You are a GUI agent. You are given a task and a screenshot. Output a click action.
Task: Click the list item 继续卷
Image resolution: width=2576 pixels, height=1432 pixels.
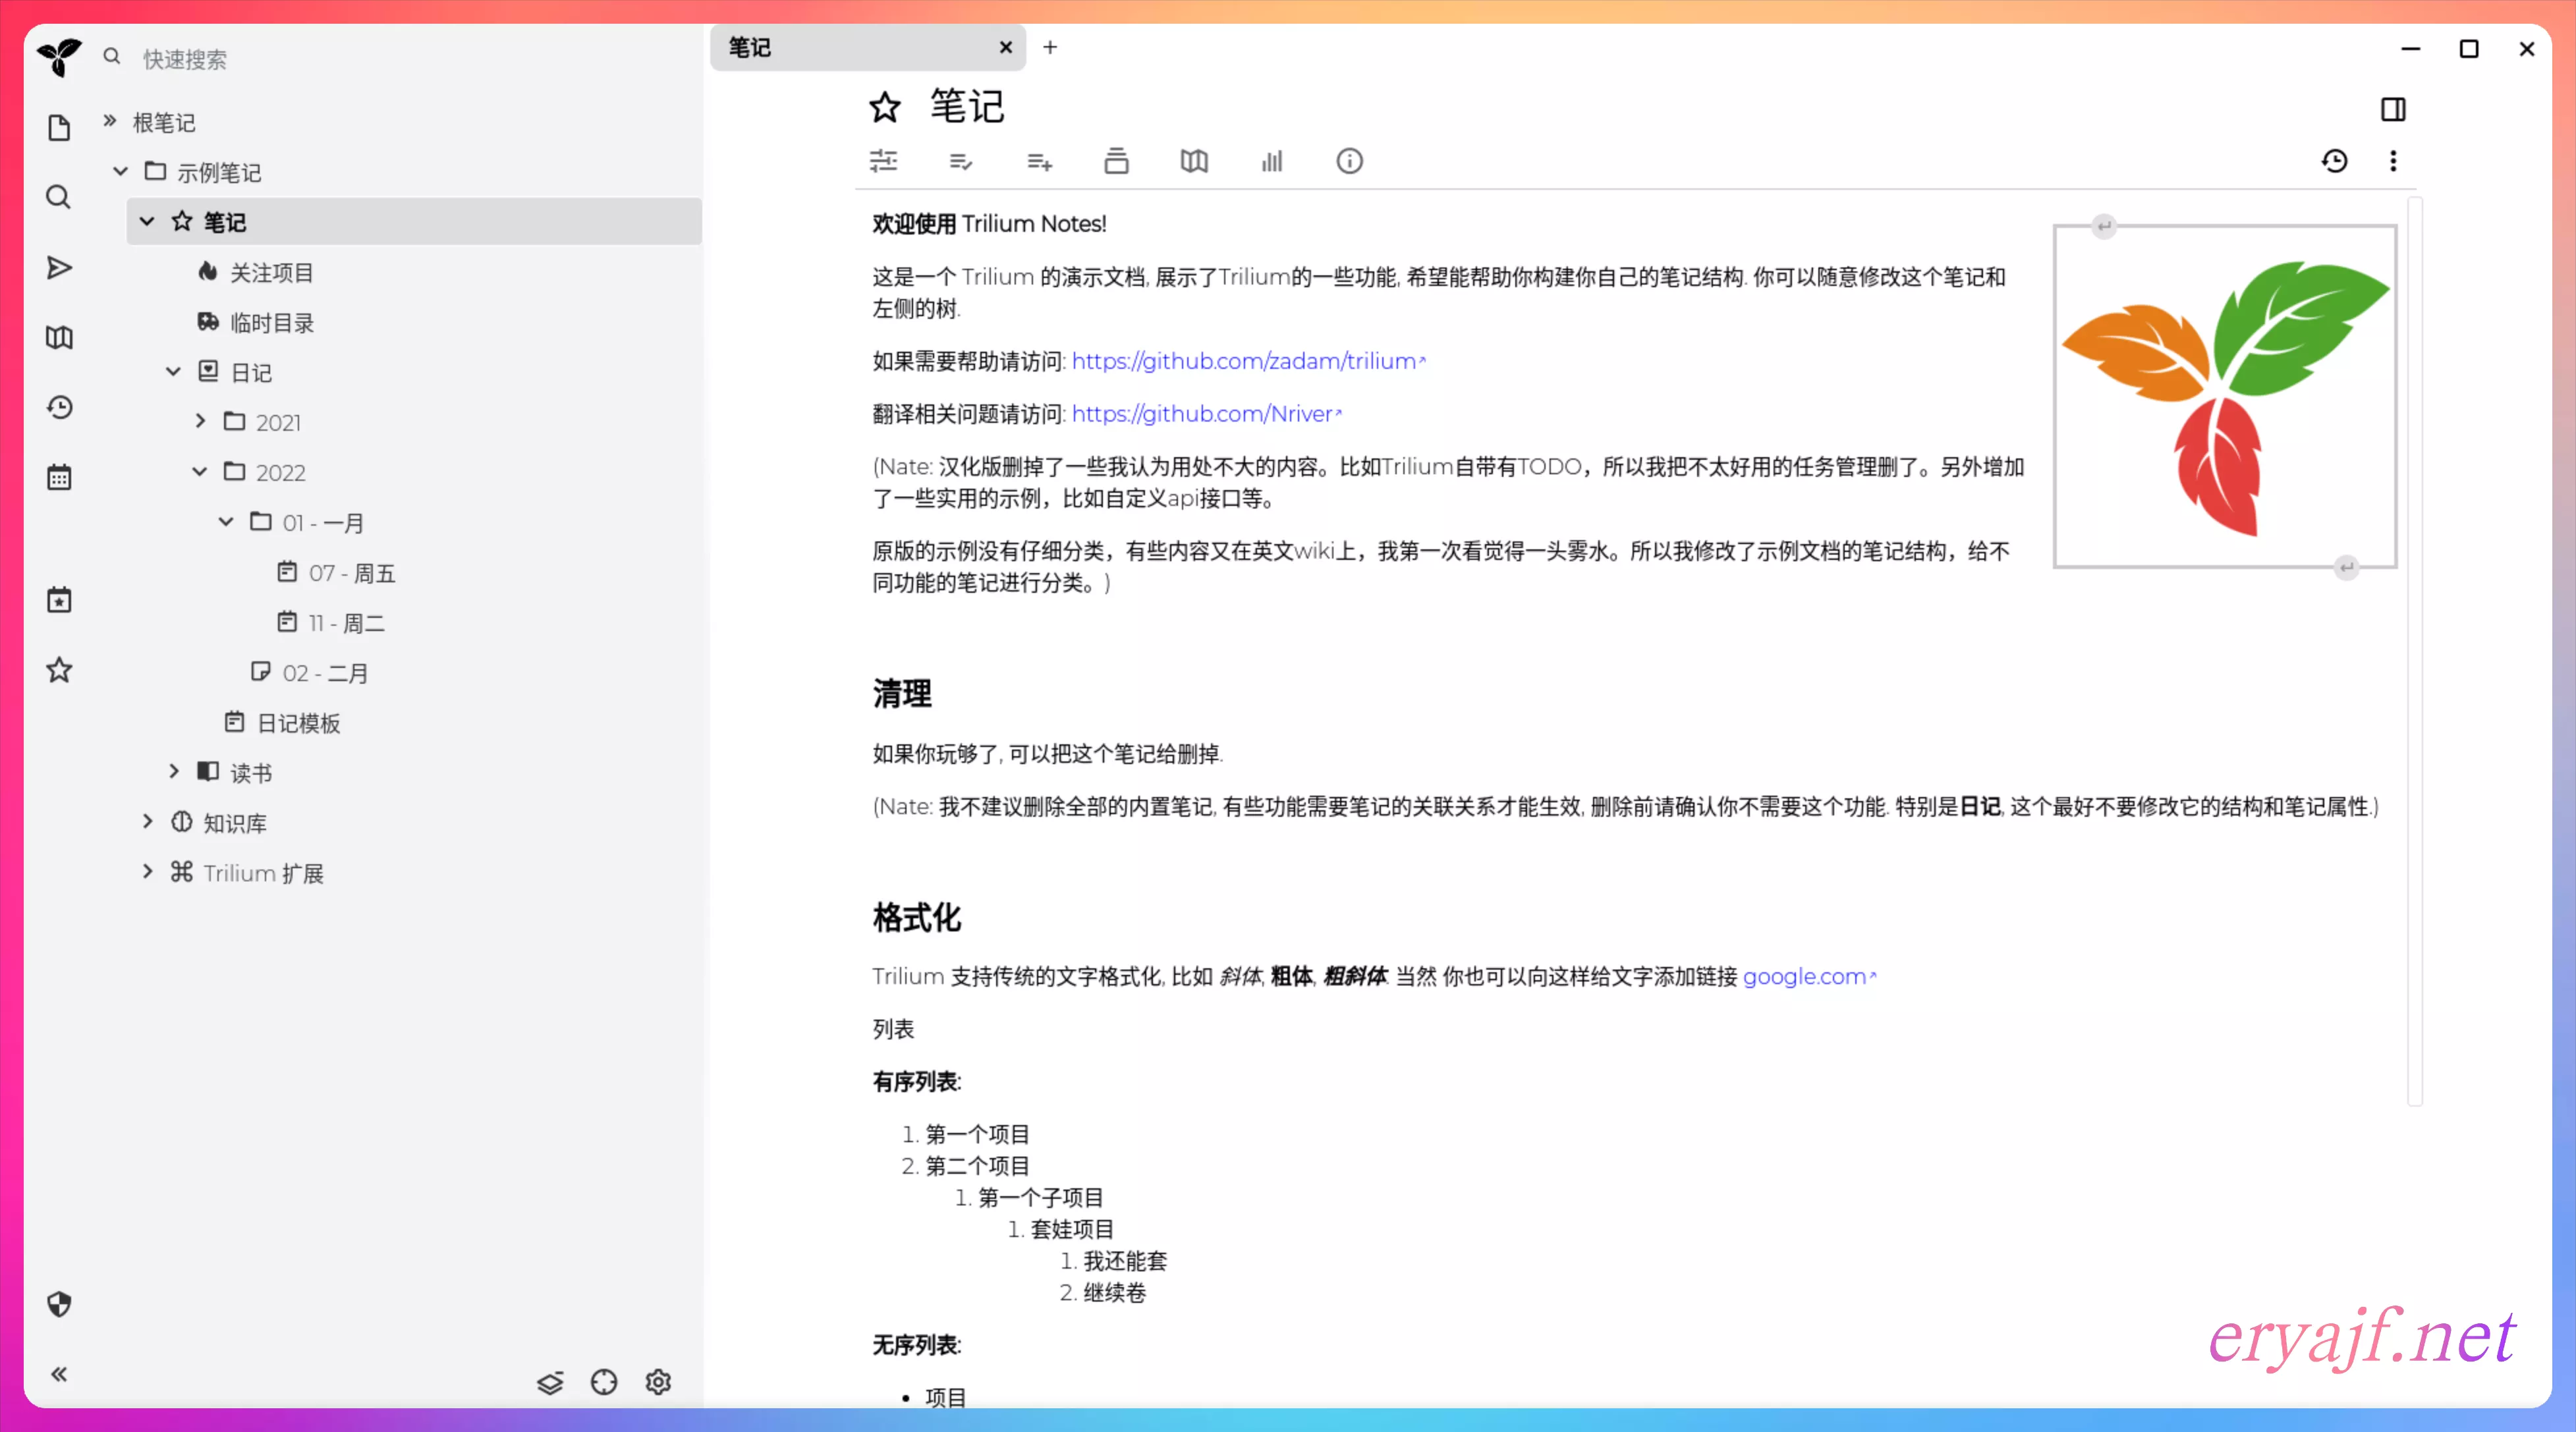(x=1115, y=1293)
